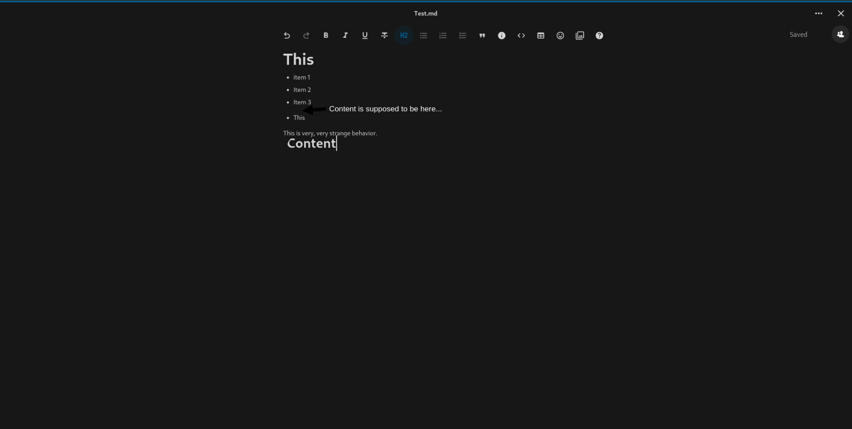Click the Test.md file title
Screen dimensions: 852x429
pos(426,13)
